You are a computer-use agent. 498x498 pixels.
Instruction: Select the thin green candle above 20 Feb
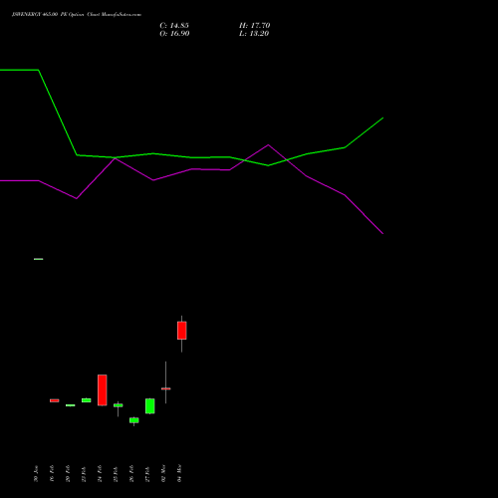71,405
